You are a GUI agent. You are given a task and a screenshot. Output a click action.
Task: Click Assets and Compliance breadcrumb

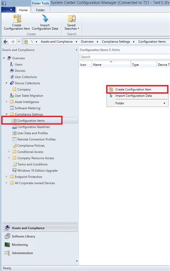[57, 42]
